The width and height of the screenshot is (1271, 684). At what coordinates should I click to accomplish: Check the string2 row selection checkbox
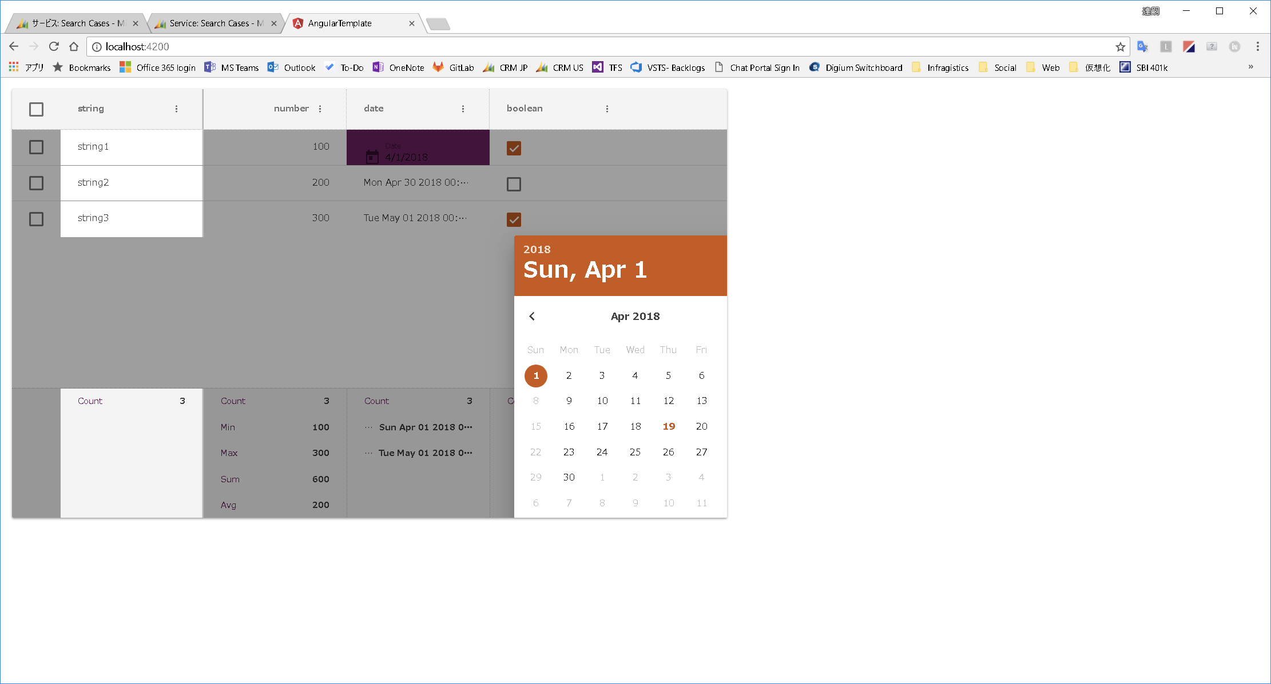(x=36, y=183)
